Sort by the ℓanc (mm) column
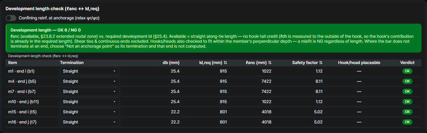The image size is (427, 133). (x=259, y=62)
